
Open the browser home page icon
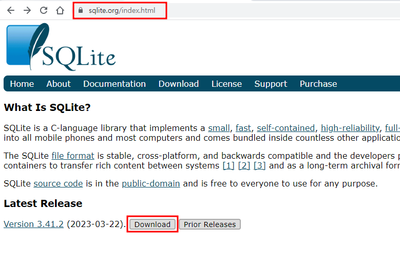point(60,10)
